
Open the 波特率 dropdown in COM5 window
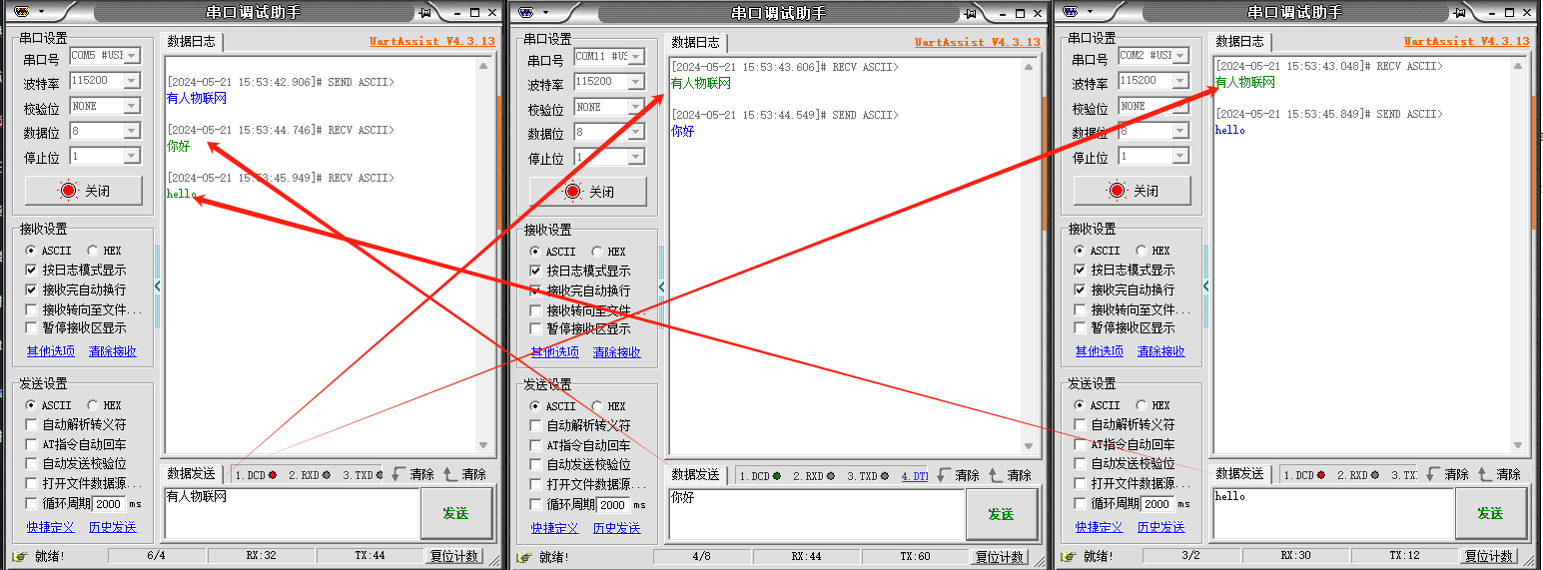(132, 81)
